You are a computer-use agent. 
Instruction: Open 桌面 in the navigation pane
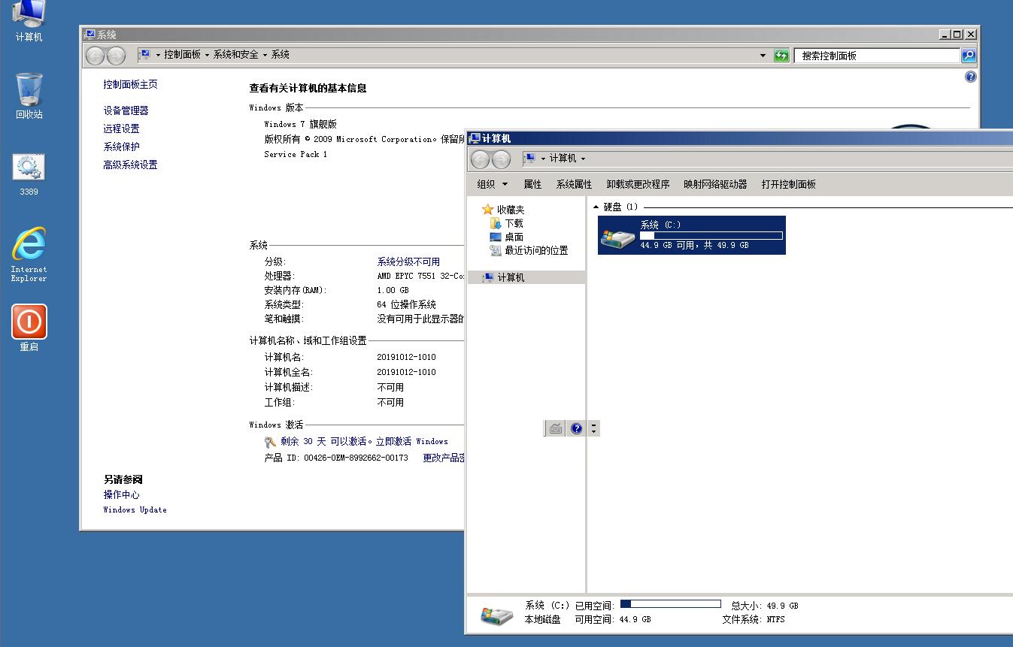pos(506,237)
